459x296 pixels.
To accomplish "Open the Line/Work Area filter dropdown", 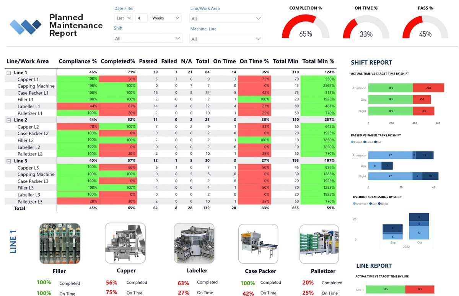I will click(x=226, y=18).
